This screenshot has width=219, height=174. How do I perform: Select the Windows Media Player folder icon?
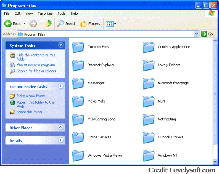(x=78, y=156)
